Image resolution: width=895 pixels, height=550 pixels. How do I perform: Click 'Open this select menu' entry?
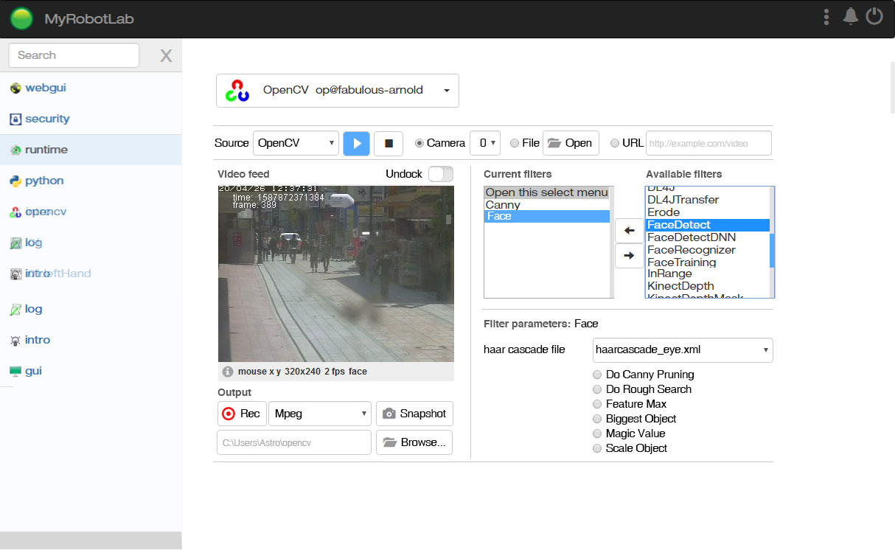547,192
